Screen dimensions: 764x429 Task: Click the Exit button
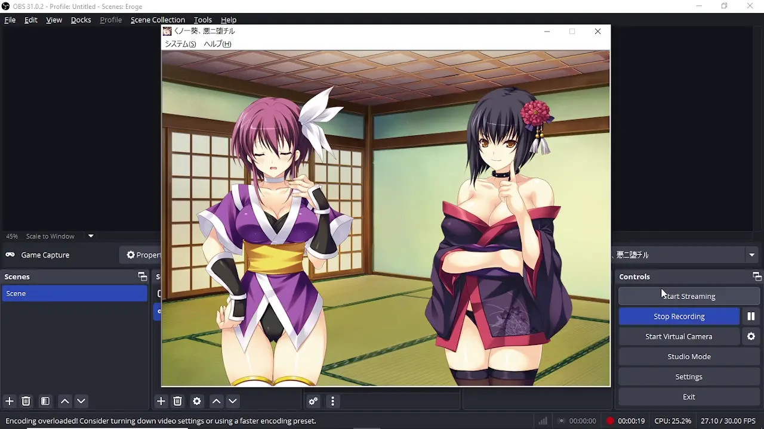coord(689,397)
